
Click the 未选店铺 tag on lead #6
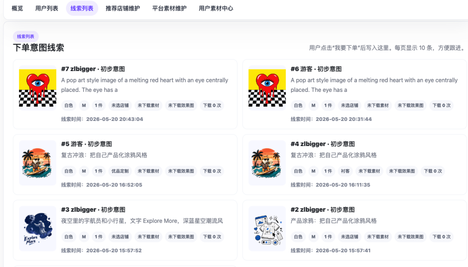point(350,105)
